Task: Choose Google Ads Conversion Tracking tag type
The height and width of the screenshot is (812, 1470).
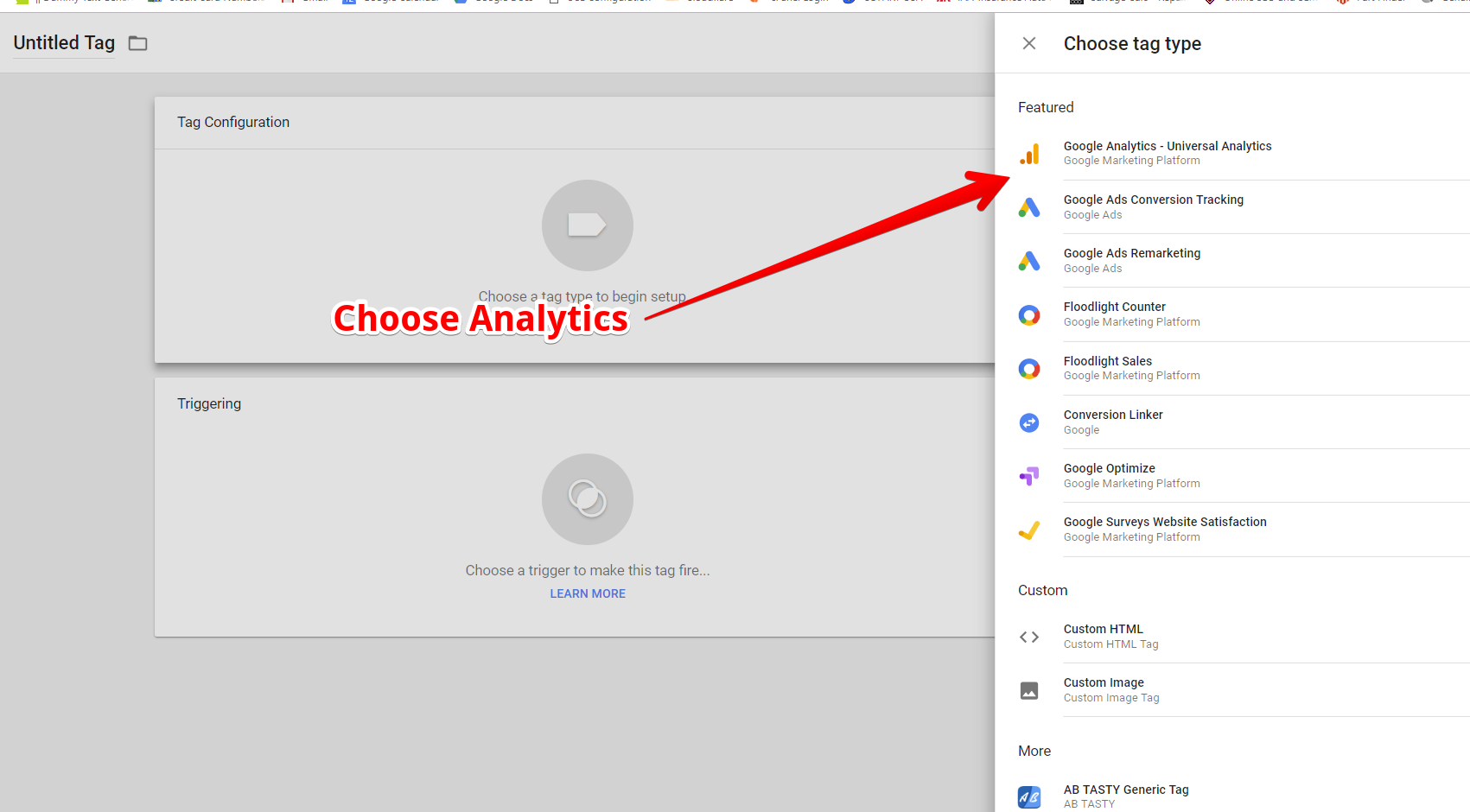Action: click(1232, 207)
